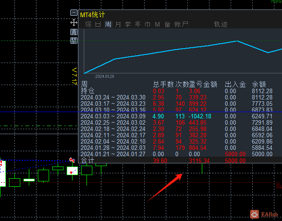The width and height of the screenshot is (282, 221).
Task: Click the trade count 179
Action: pos(180,148)
